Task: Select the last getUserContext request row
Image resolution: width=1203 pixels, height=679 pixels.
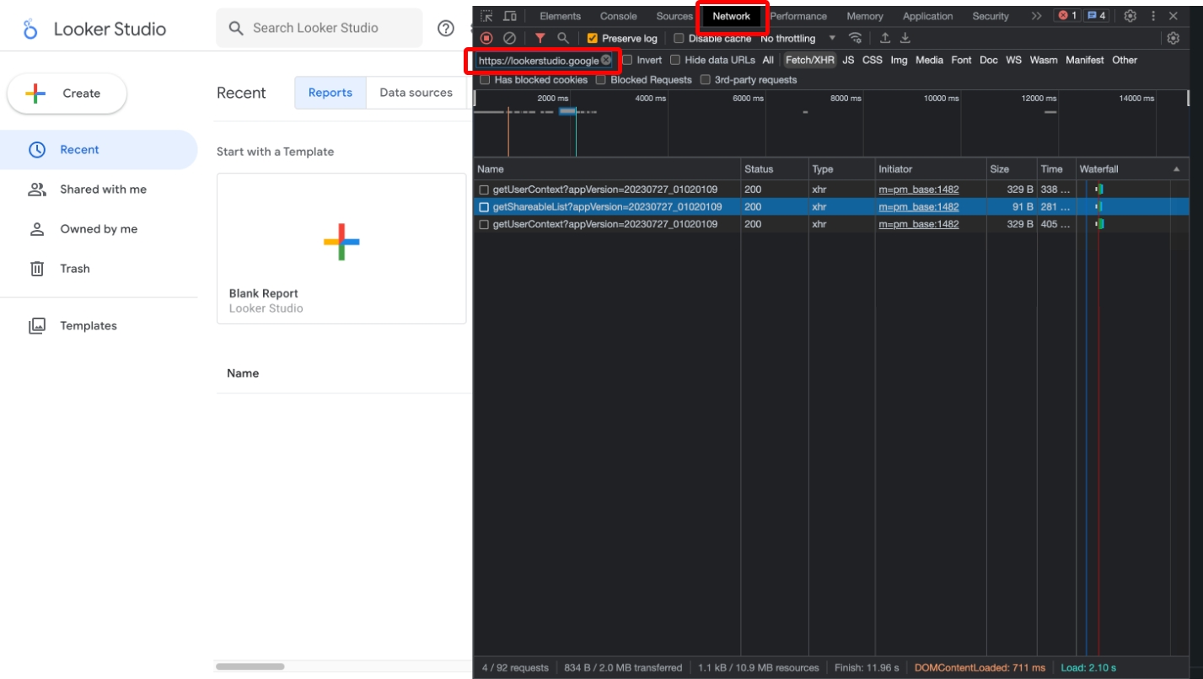Action: click(831, 225)
